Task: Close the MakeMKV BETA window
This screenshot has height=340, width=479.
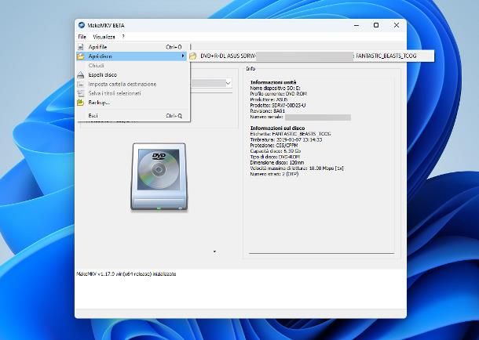Action: point(397,25)
